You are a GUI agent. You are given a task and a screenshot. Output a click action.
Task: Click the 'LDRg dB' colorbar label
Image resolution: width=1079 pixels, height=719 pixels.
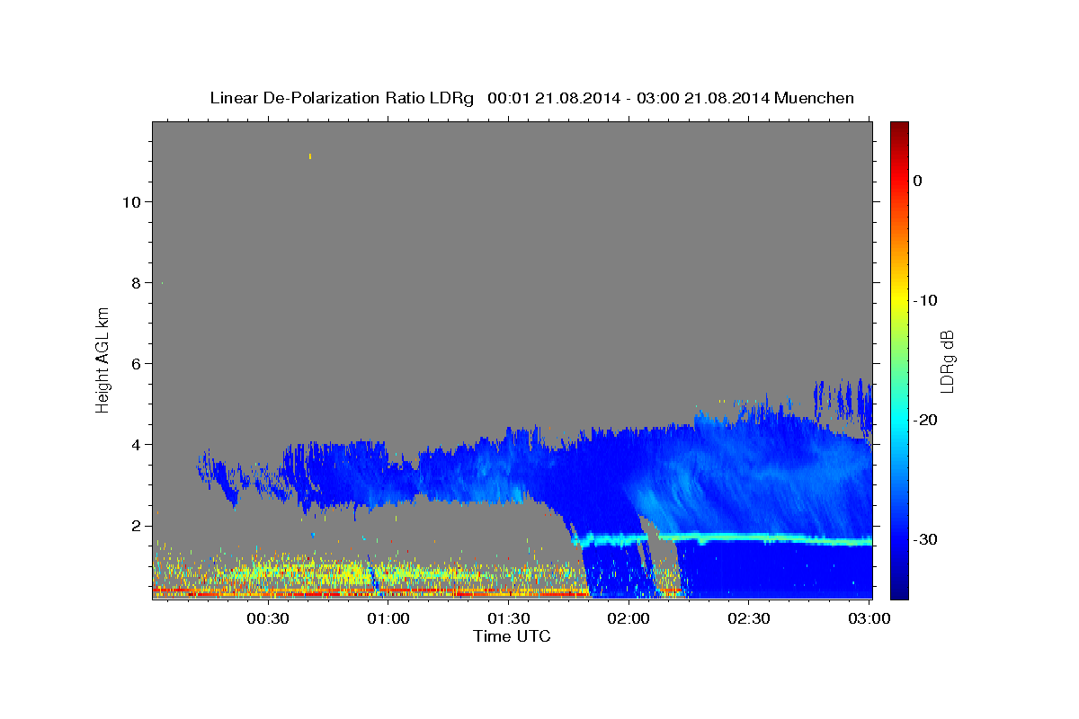(x=947, y=360)
